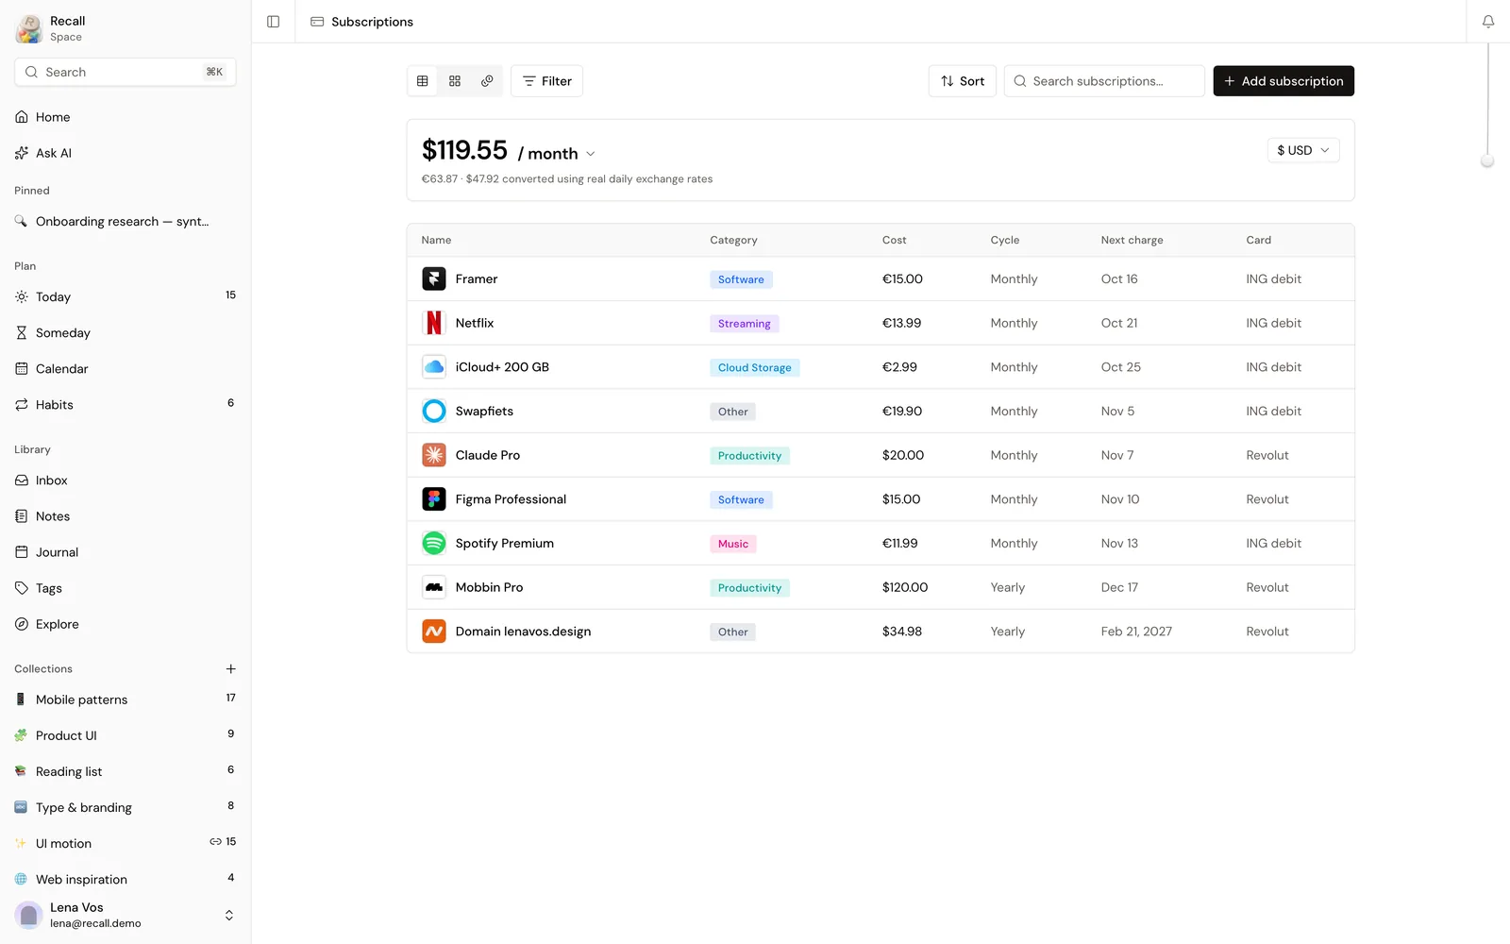Screen dimensions: 1510x944
Task: Open the account switcher for Lena Vos
Action: point(228,916)
